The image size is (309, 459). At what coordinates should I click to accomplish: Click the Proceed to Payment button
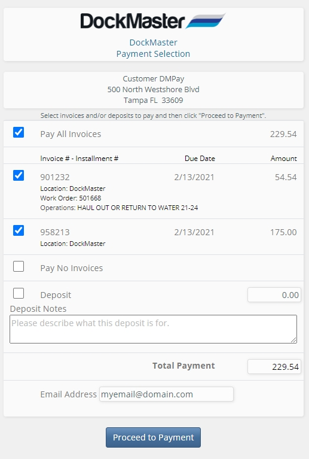[x=153, y=437]
